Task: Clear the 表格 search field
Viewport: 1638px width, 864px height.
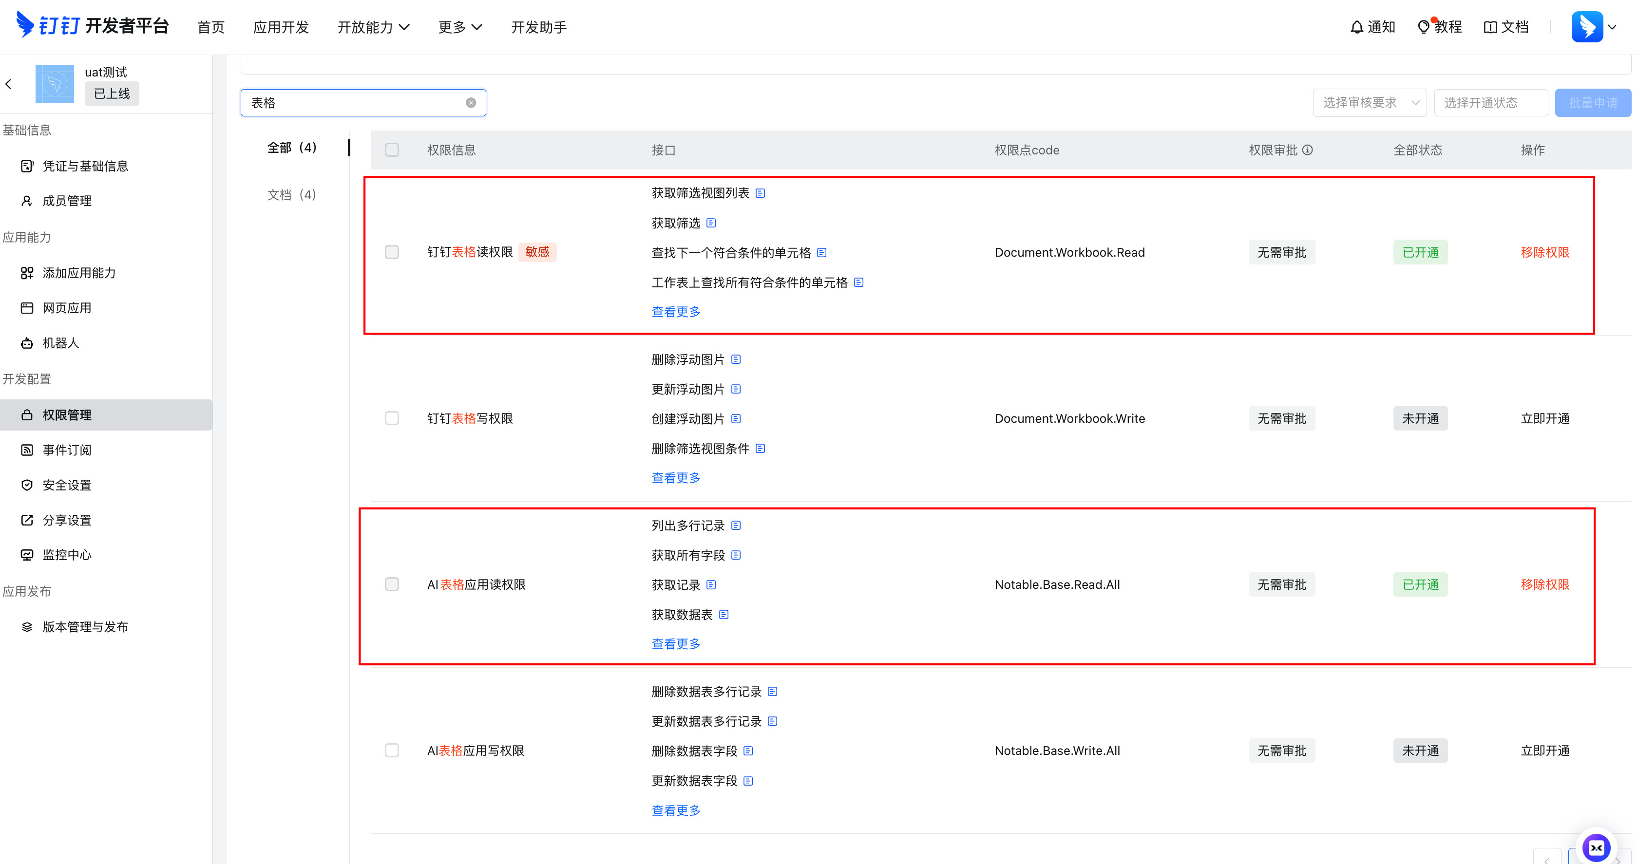Action: [471, 103]
